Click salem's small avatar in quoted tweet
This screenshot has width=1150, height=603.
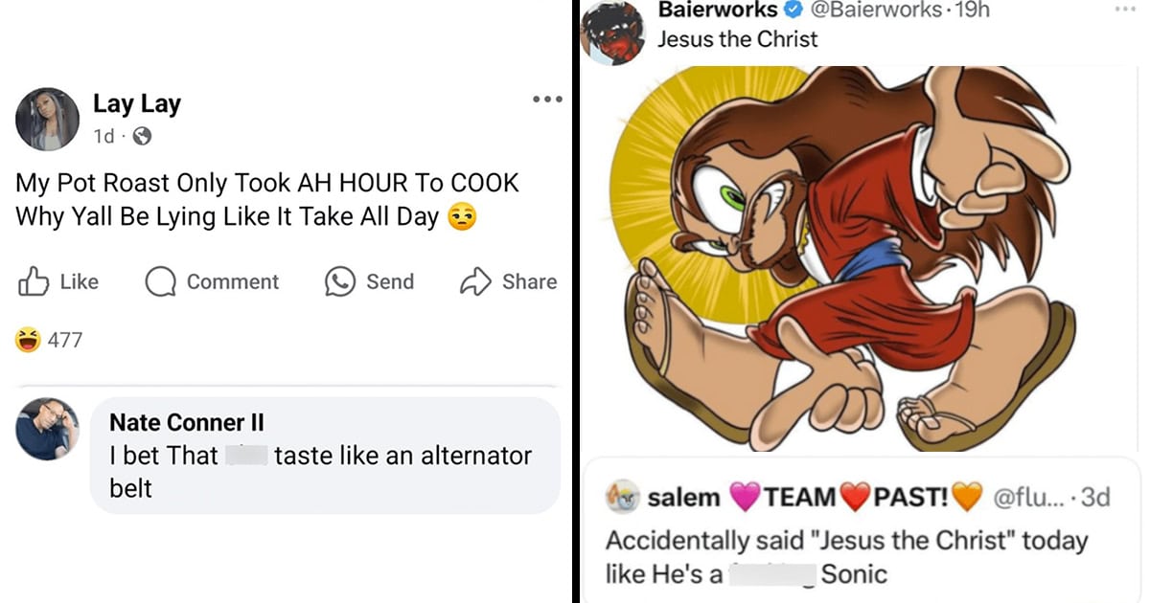tap(622, 497)
